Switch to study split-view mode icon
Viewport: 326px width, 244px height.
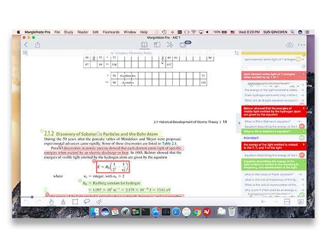(x=157, y=44)
